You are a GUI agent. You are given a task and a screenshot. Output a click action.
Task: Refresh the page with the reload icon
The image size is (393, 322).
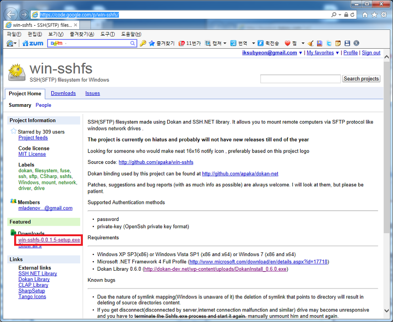pyautogui.click(x=353, y=15)
